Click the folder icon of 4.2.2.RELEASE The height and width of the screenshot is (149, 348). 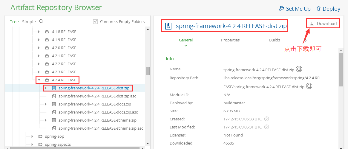pos(47,64)
